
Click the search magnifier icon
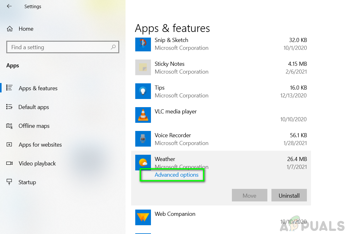click(x=113, y=47)
